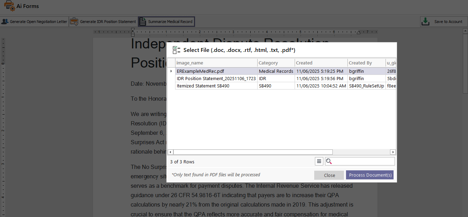This screenshot has width=468, height=217.
Task: Sort by the image_name column header
Action: [x=216, y=63]
